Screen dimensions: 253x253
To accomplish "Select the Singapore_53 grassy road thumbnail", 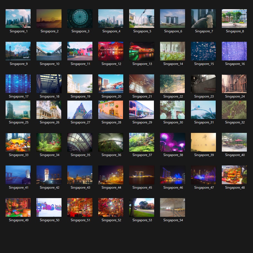I will (x=142, y=207).
